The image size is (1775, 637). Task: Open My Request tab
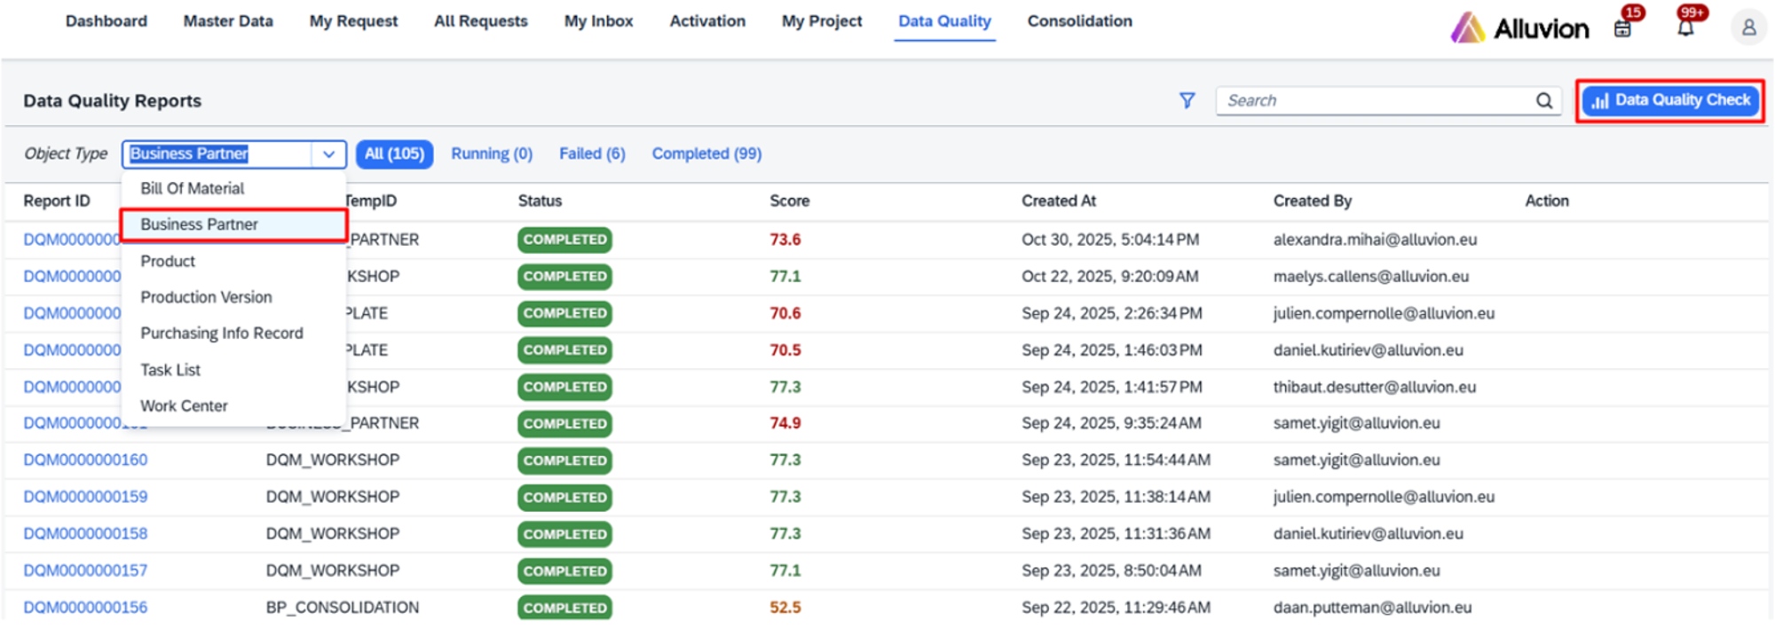(353, 21)
